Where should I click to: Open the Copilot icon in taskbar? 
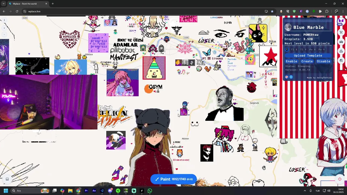click(x=62, y=191)
